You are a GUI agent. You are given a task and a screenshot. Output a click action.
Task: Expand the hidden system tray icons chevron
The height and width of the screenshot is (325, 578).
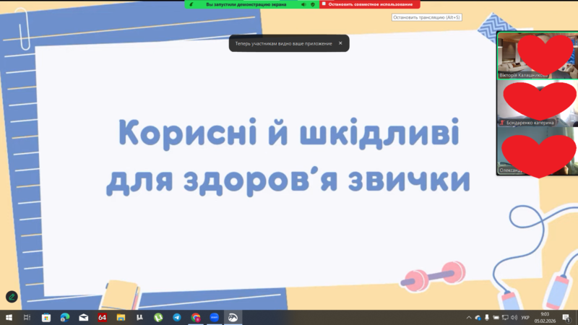point(469,317)
